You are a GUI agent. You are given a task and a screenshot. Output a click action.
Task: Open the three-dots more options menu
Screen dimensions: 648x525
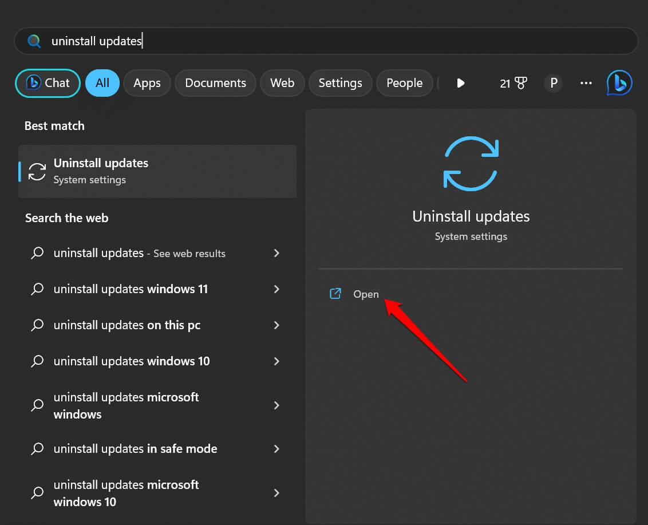point(586,83)
